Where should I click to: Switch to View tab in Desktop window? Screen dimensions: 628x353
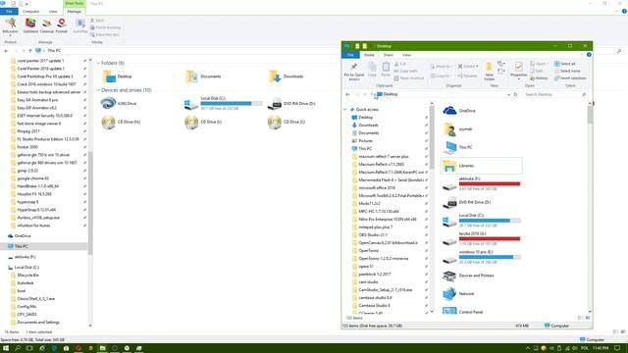click(406, 55)
